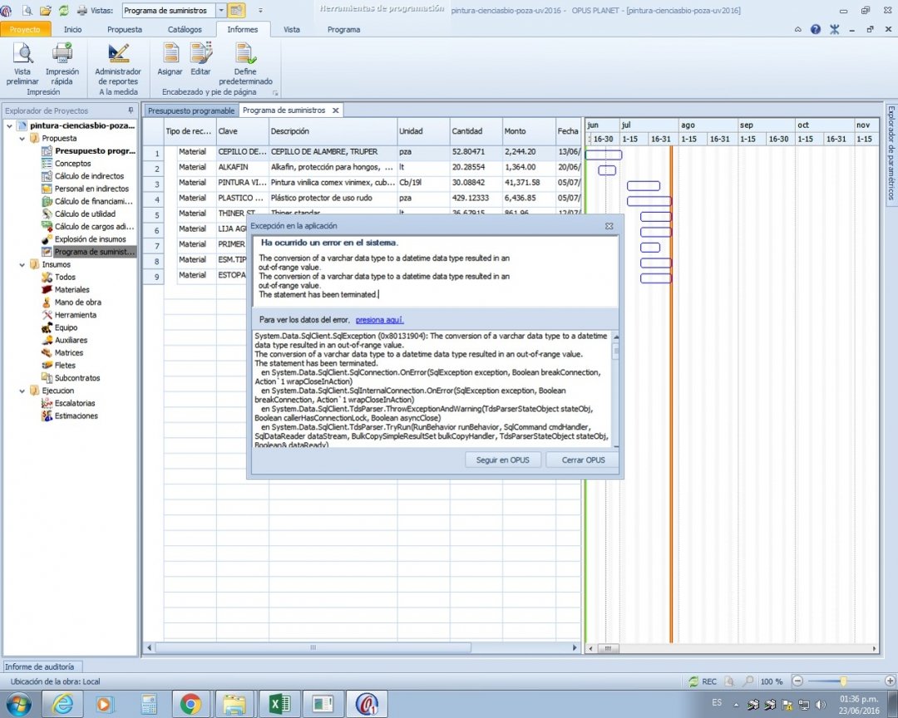Collapse the Insumos tree node
Screen dimensions: 898x718
22,265
